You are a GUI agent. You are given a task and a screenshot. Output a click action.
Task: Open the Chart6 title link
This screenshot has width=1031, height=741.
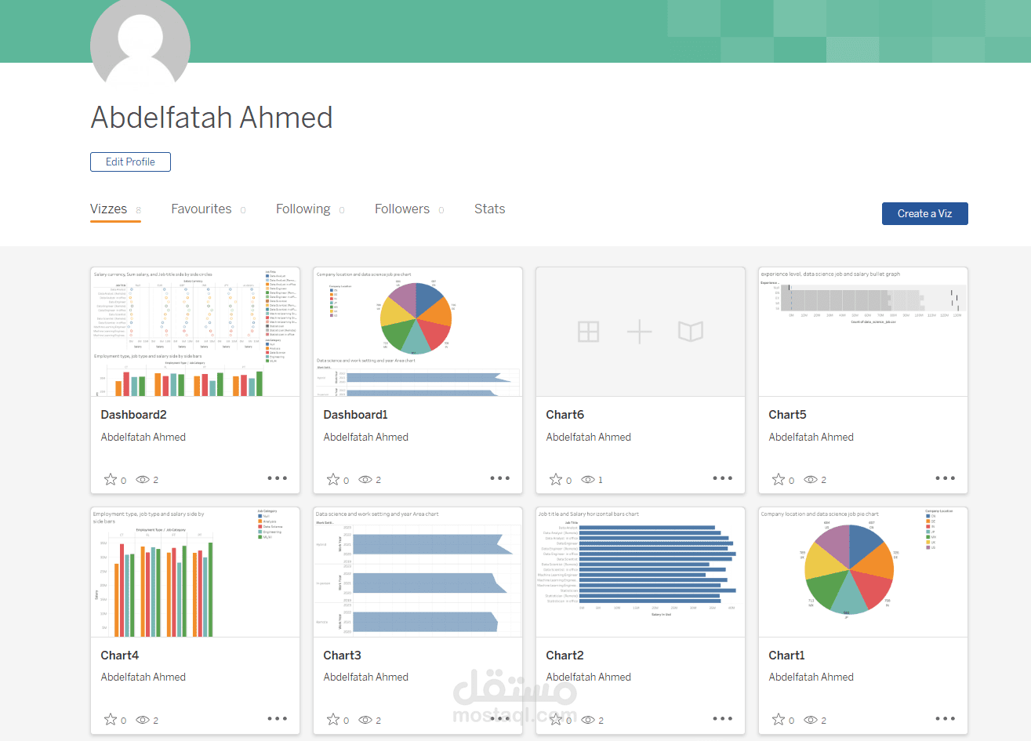(565, 415)
